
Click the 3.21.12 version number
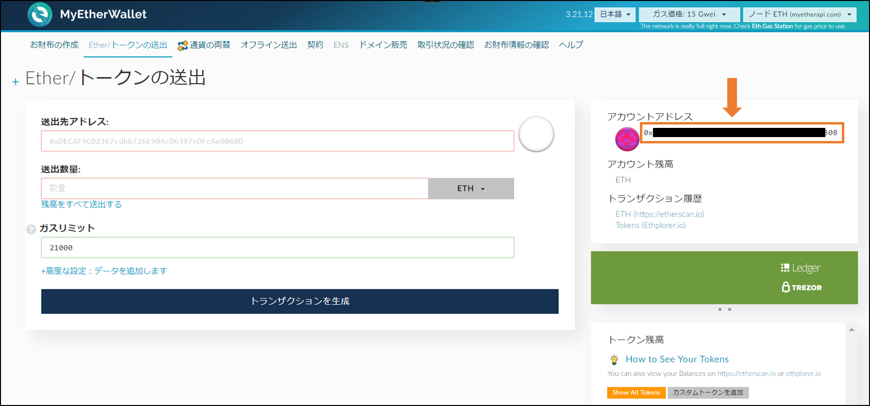pos(579,15)
